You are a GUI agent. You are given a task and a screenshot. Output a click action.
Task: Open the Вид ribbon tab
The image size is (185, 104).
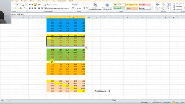tap(54, 1)
